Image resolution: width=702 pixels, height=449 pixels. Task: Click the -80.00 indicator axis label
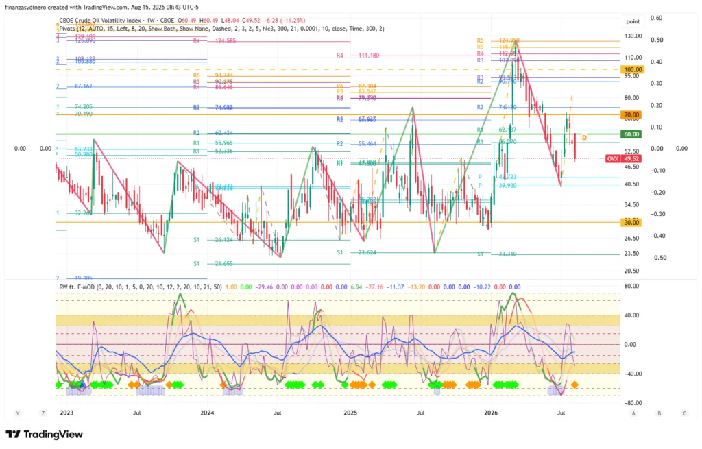tap(632, 403)
